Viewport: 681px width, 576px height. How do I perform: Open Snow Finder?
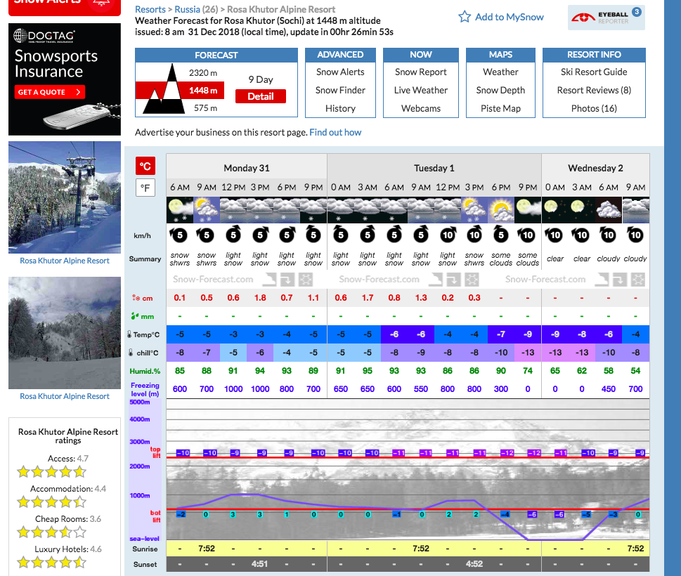tap(340, 91)
